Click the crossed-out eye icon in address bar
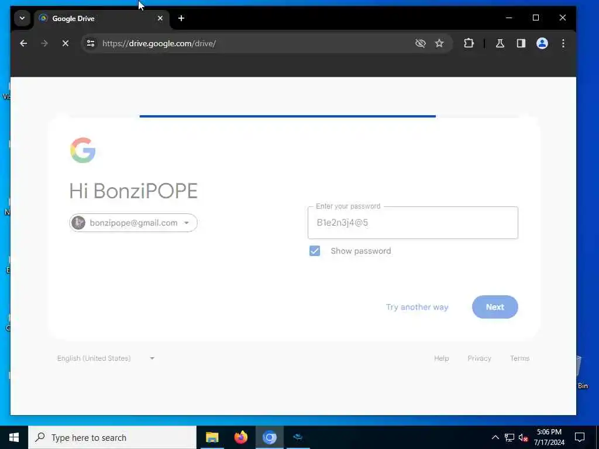 tap(420, 43)
